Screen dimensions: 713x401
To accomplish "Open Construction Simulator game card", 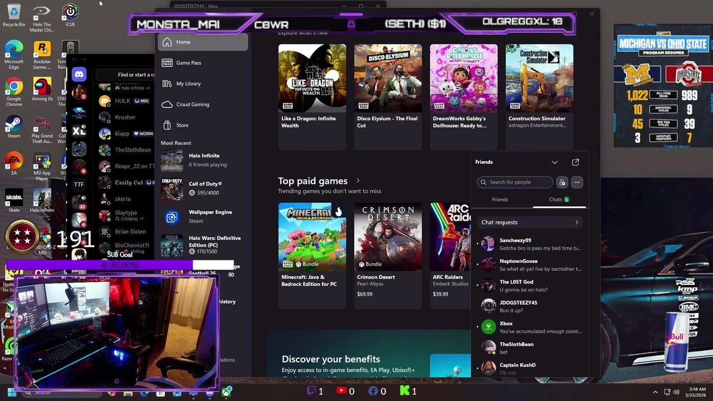I will pos(539,97).
